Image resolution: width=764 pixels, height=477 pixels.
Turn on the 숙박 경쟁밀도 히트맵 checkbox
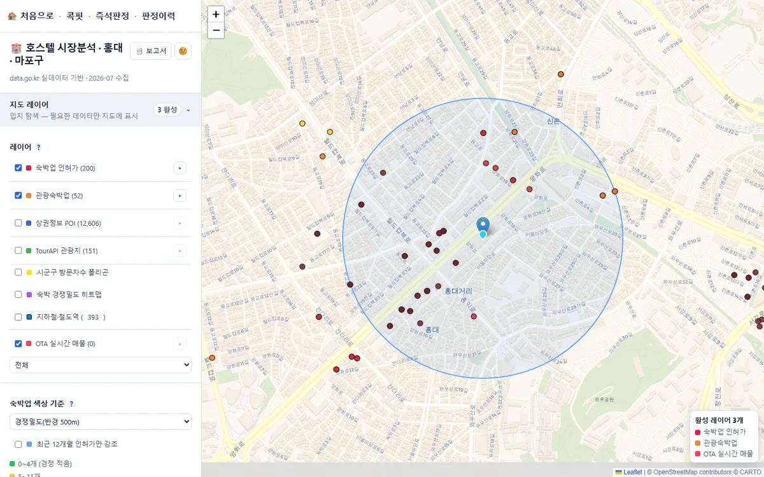pos(18,294)
